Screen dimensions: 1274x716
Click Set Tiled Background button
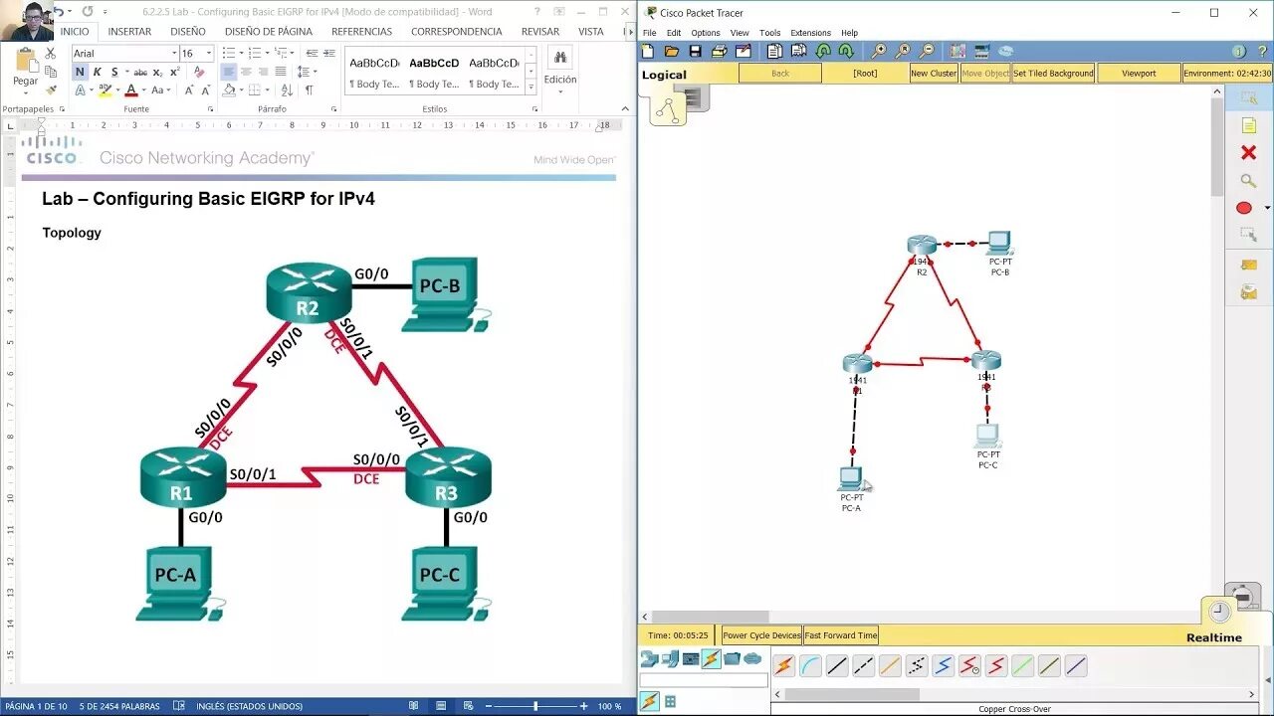[1053, 74]
